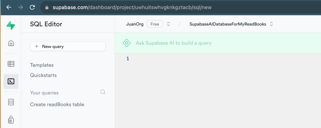
Task: Click the Free plan badge
Action: pos(155,24)
